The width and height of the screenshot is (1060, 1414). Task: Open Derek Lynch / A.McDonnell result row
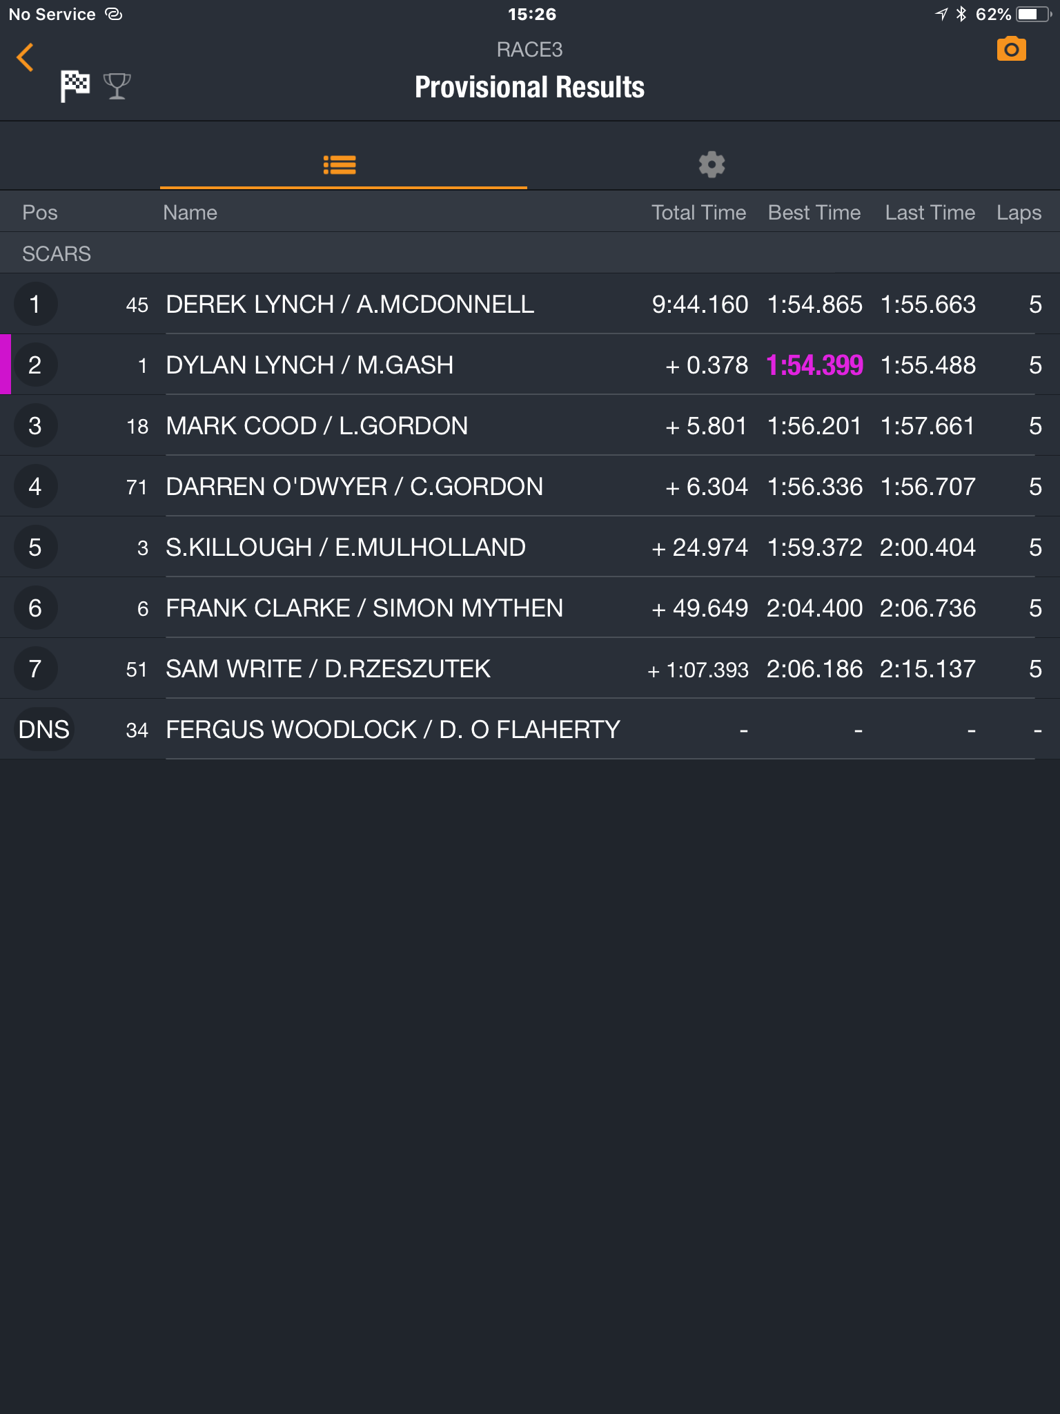coord(530,304)
